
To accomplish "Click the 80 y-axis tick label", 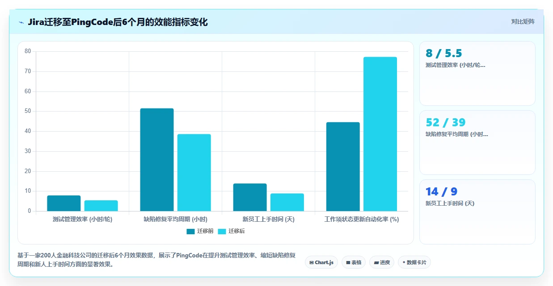I will (28, 51).
